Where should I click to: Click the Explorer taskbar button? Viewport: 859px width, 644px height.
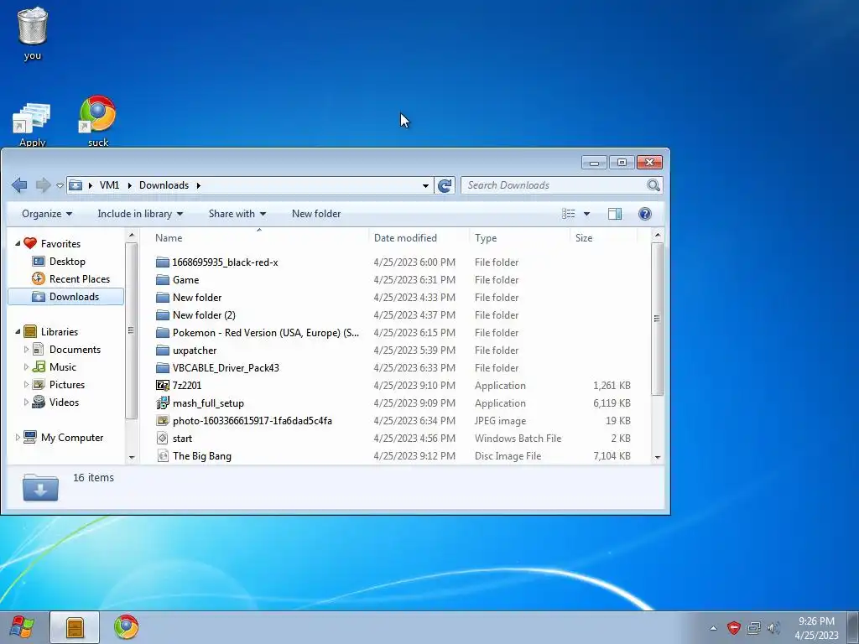pyautogui.click(x=75, y=627)
